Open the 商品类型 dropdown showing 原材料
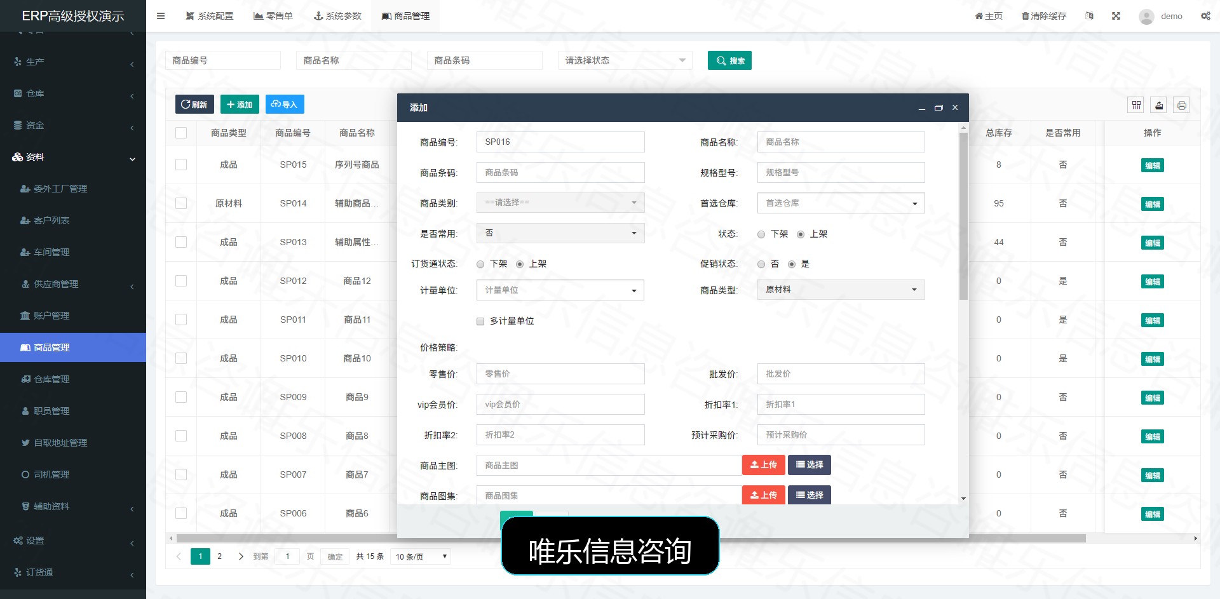Viewport: 1220px width, 599px height. click(x=841, y=290)
